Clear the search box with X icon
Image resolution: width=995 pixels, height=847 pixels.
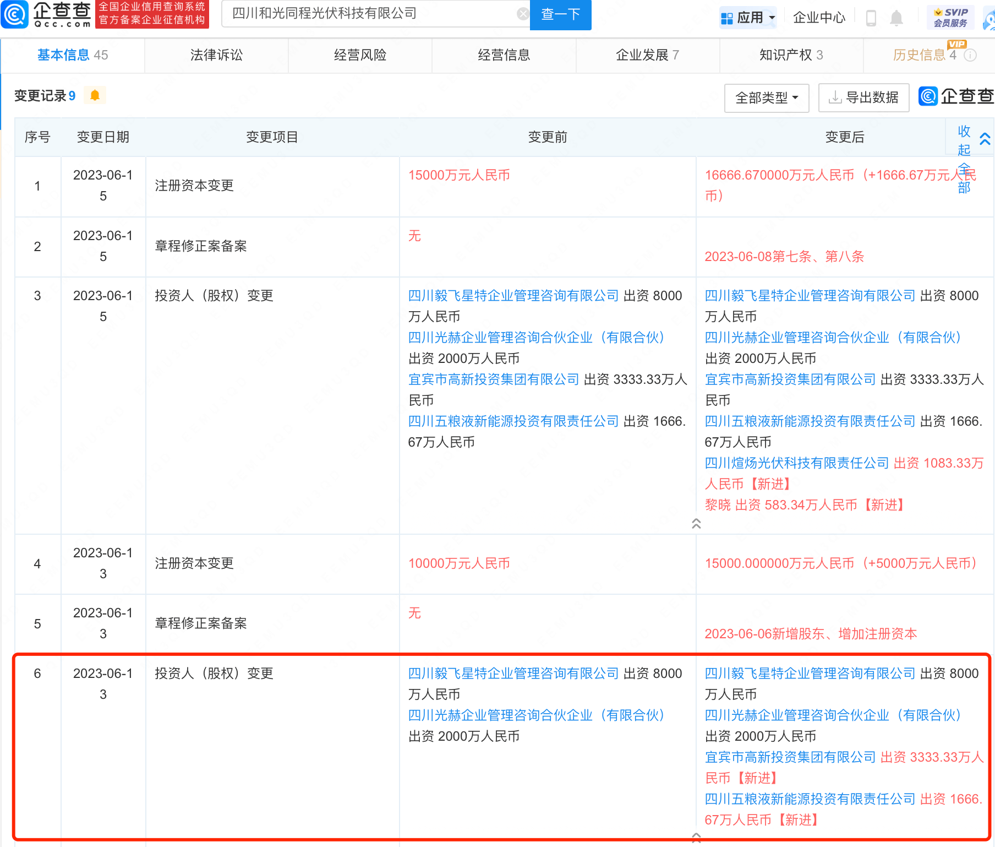(523, 14)
